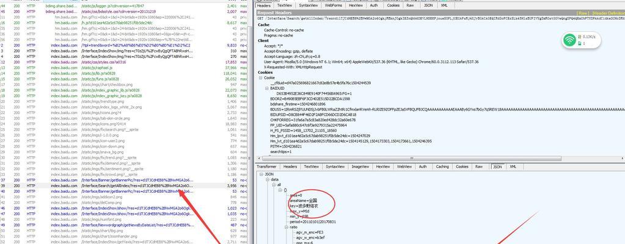Switch to the request XML tab
Screen dimensions: 625x244
[x=444, y=5]
